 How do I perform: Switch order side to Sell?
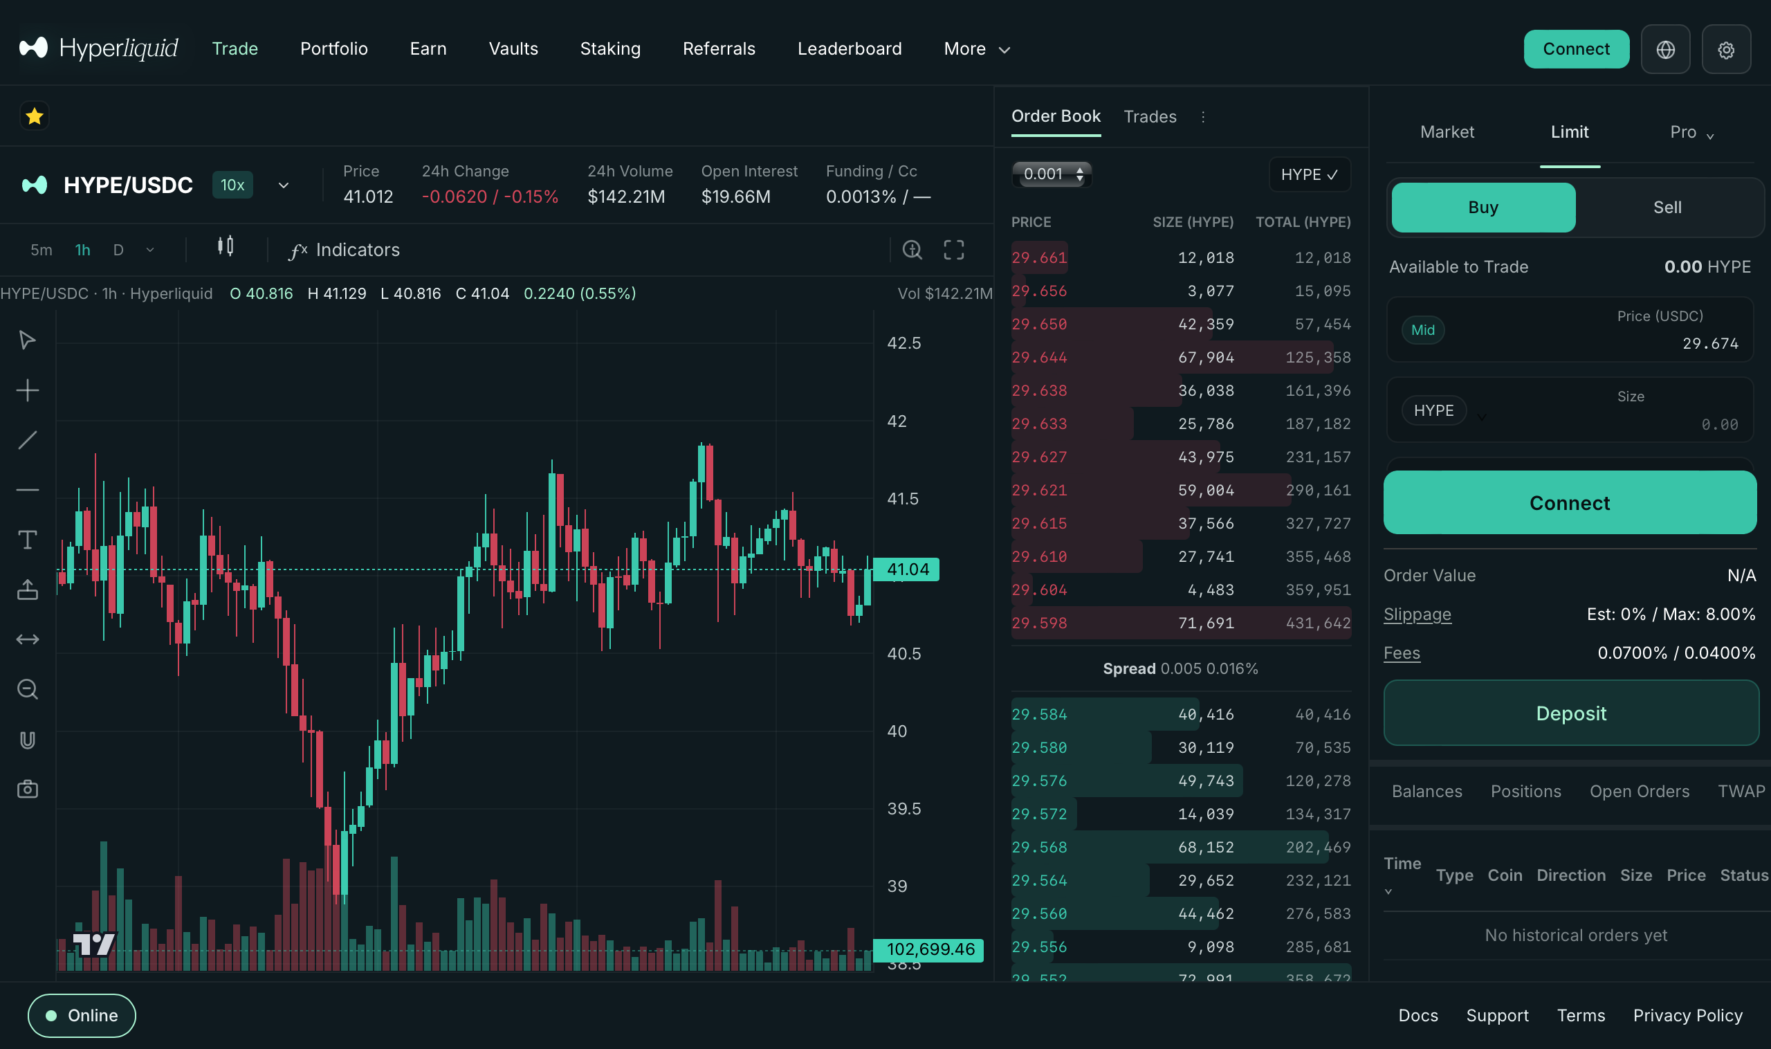(x=1667, y=208)
